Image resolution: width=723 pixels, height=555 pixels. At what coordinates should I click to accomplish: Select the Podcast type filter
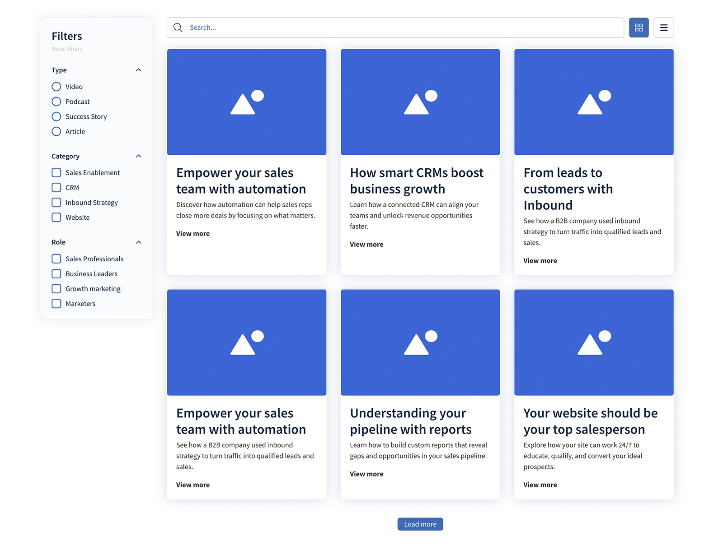(x=56, y=102)
